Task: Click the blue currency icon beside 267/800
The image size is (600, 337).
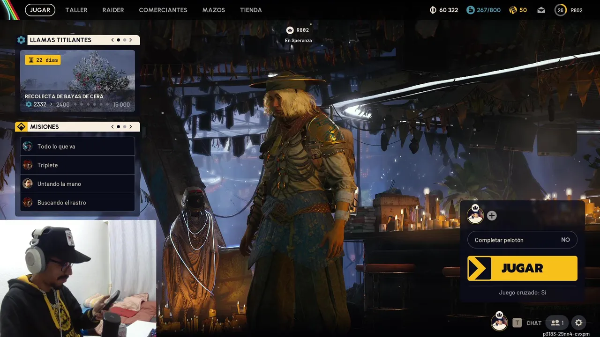Action: tap(471, 10)
